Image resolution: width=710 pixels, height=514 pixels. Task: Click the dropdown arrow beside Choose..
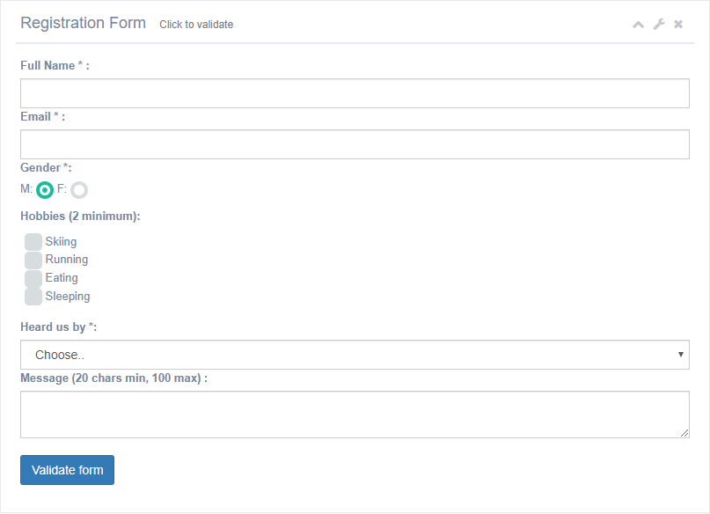coord(680,355)
